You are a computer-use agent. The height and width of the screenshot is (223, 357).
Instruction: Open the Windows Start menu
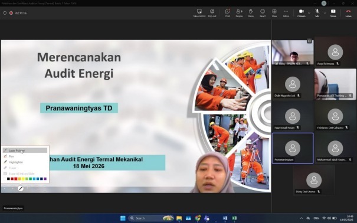click(123, 218)
